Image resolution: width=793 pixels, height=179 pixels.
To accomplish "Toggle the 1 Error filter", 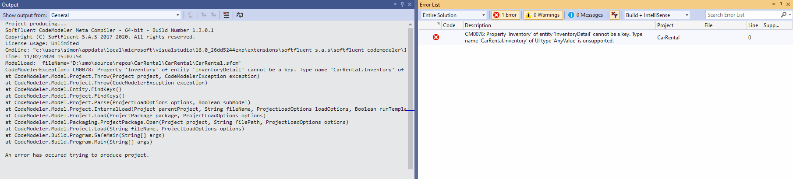I will tap(505, 15).
